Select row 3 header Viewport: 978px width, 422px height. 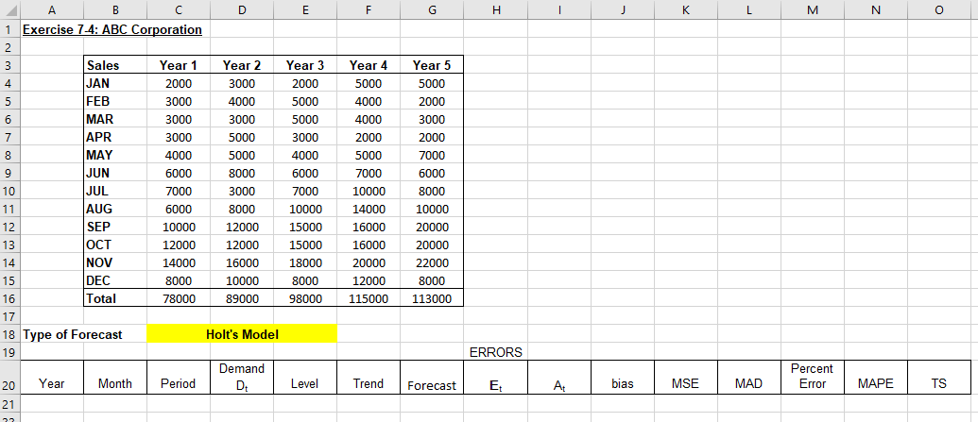click(10, 65)
